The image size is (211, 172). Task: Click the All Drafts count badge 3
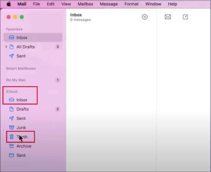(x=58, y=47)
